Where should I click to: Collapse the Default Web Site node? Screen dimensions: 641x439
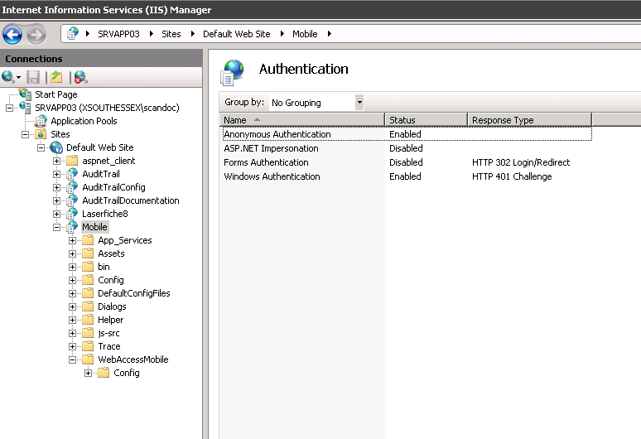tap(41, 147)
